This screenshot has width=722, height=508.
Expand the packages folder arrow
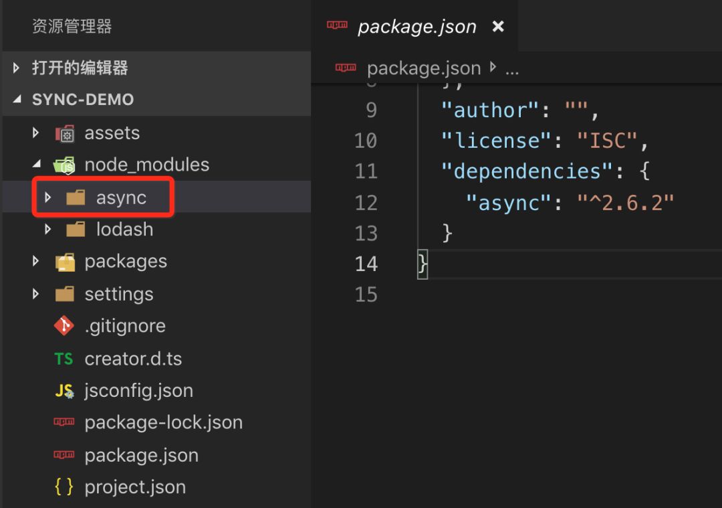pos(36,262)
